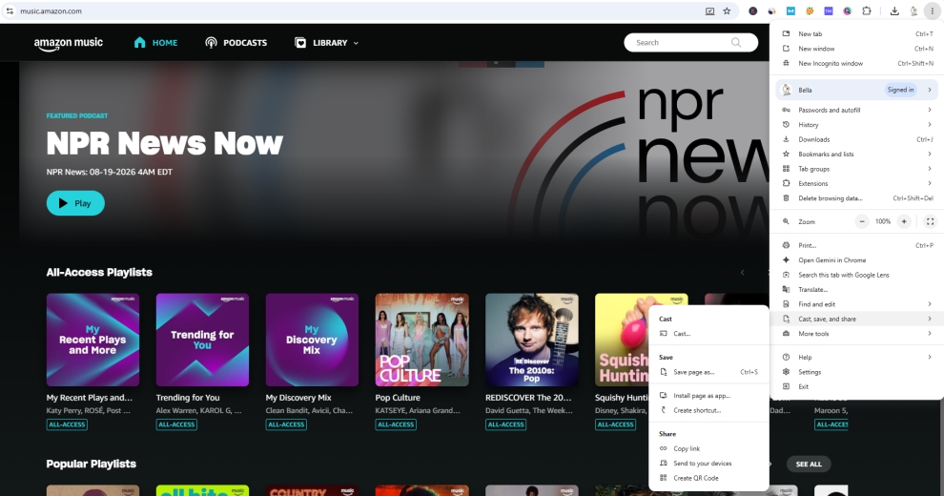944x496 pixels.
Task: Click the zoom out minus button
Action: click(x=862, y=221)
